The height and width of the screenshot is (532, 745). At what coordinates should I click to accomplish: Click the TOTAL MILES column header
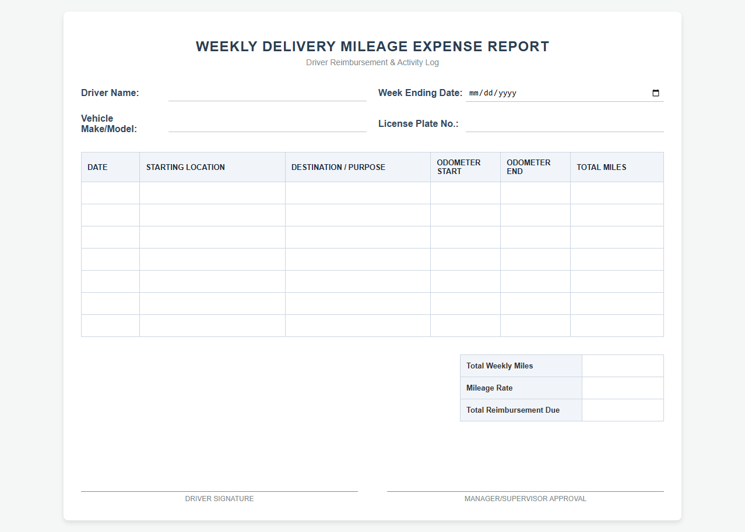(617, 167)
